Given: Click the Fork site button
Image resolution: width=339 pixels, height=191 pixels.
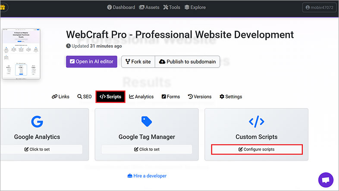Looking at the screenshot, I should pos(138,62).
